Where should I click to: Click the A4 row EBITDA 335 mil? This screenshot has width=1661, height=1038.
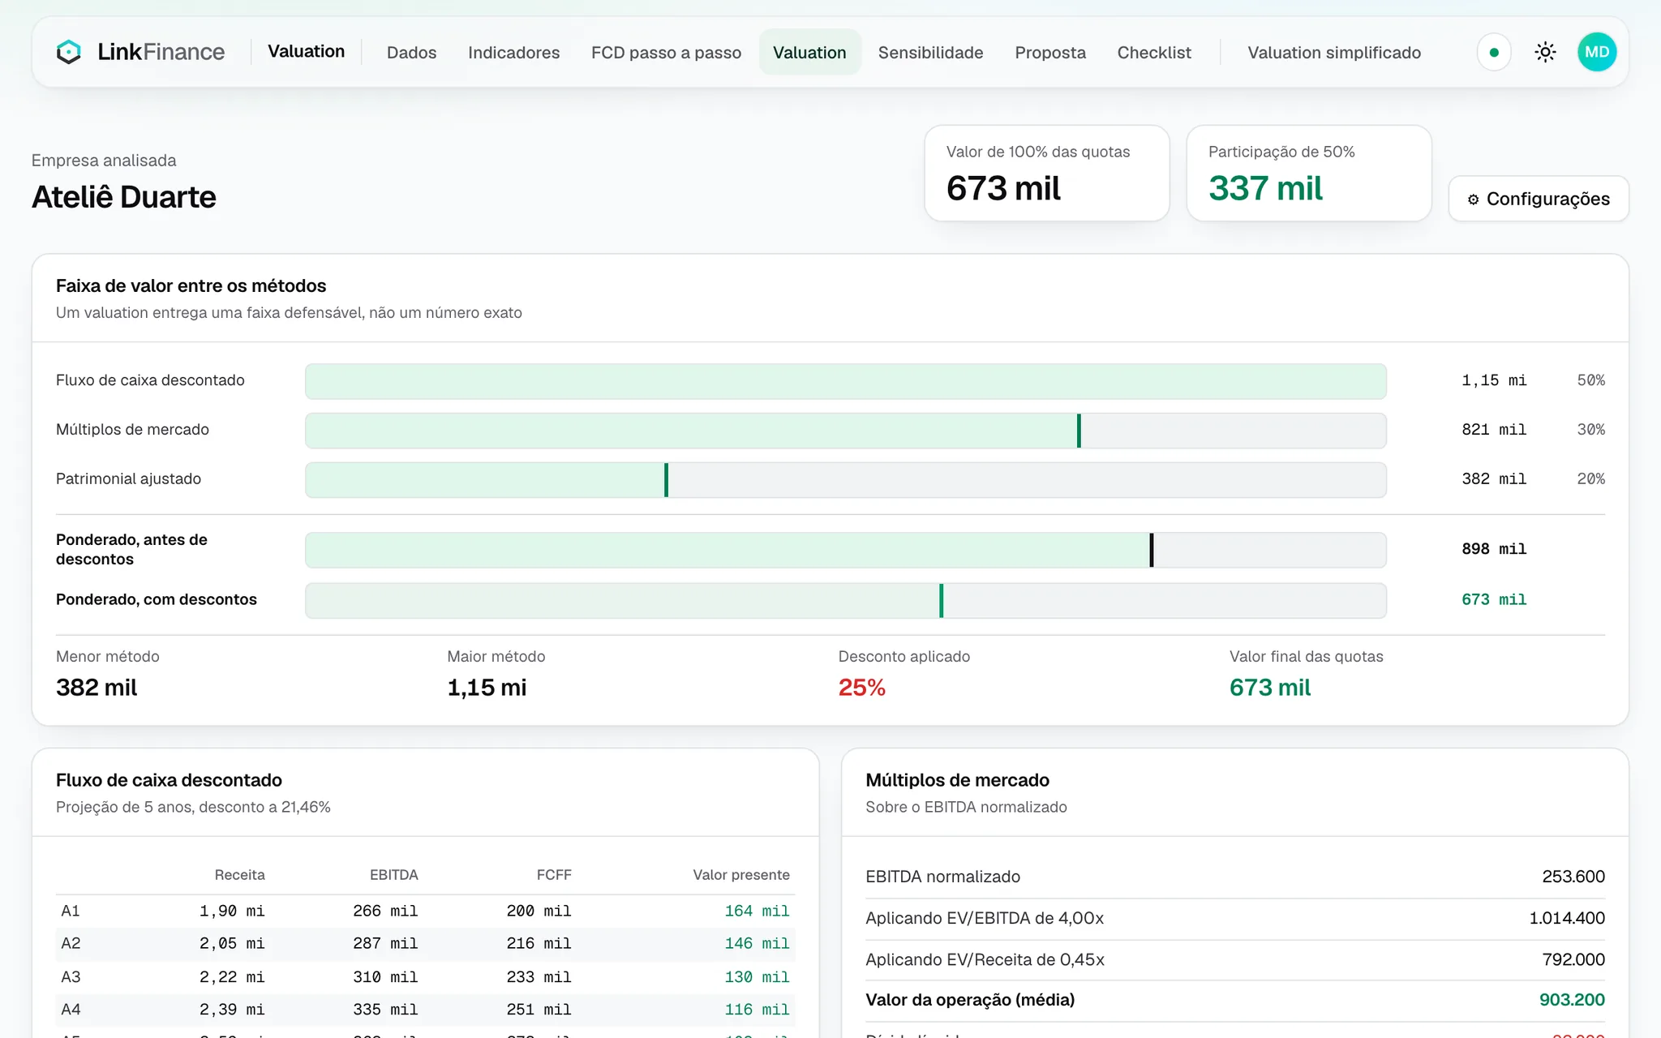click(385, 1010)
